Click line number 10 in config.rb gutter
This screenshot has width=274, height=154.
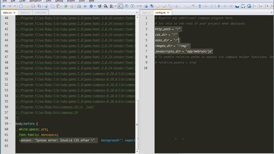pyautogui.click(x=146, y=68)
